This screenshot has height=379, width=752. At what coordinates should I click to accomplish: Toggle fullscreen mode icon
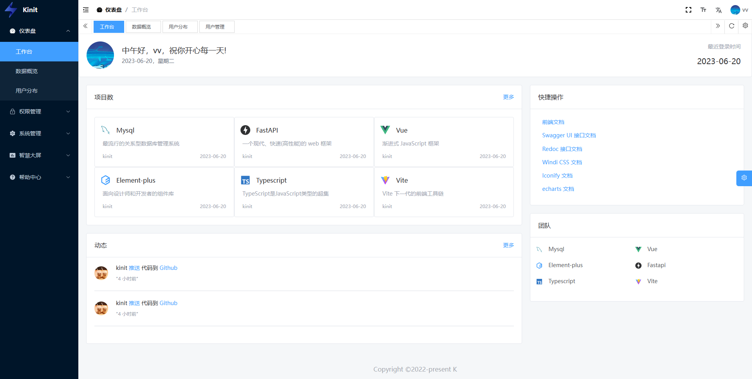pos(689,10)
